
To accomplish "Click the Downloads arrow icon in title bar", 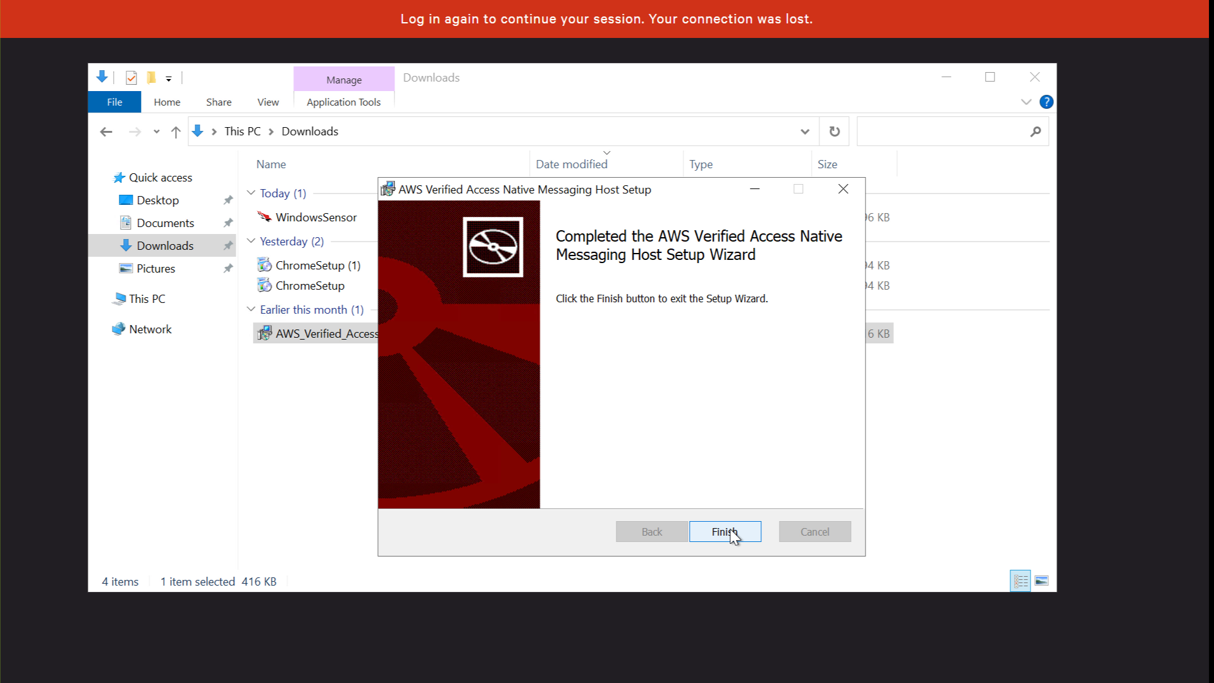I will click(102, 77).
